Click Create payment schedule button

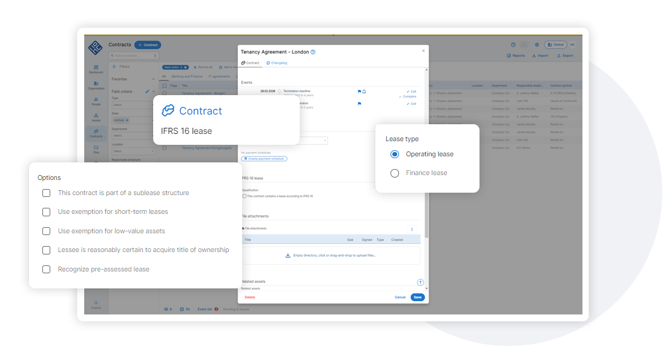tap(264, 159)
